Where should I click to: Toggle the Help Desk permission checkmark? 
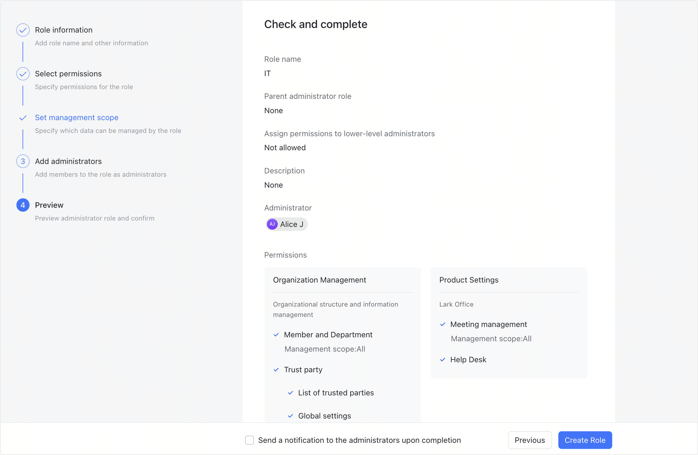point(443,359)
